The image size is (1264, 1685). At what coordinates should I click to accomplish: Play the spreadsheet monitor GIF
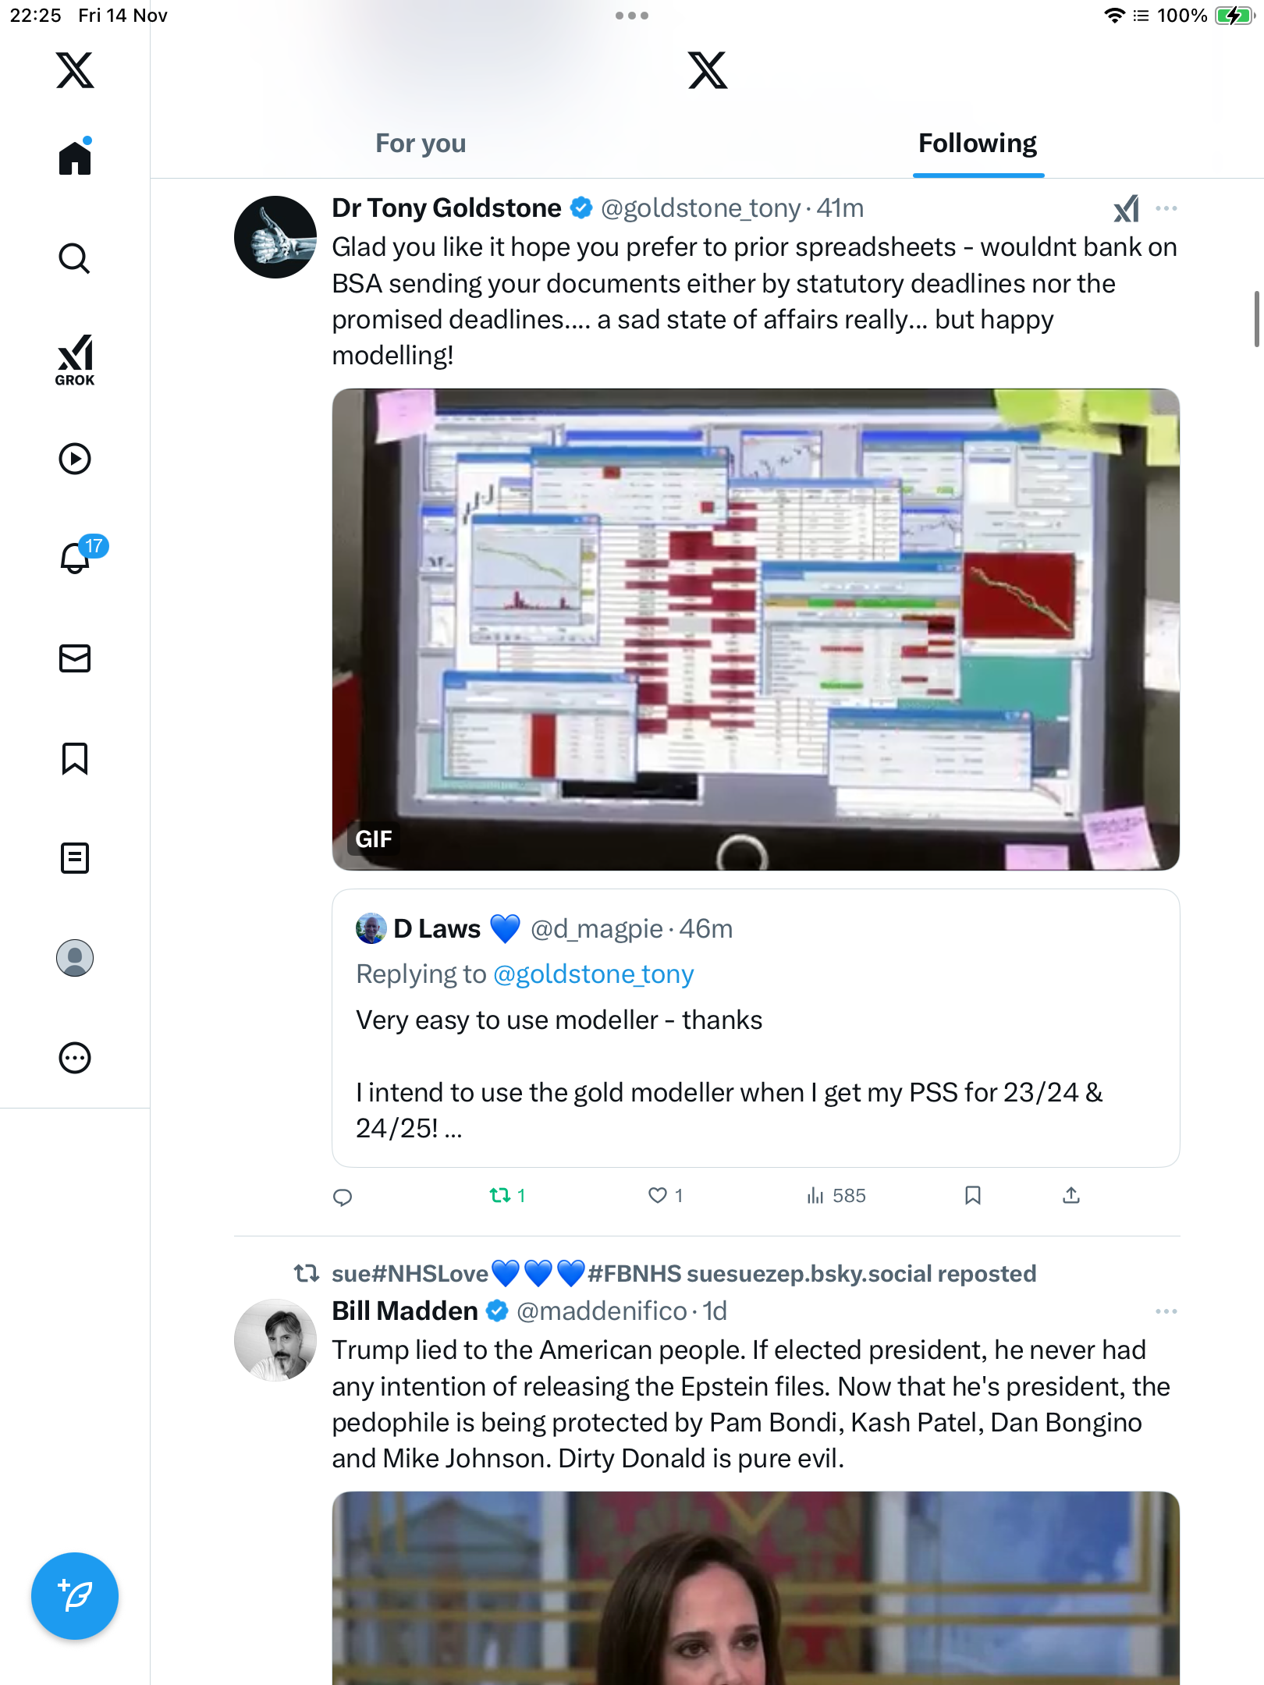[x=755, y=630]
